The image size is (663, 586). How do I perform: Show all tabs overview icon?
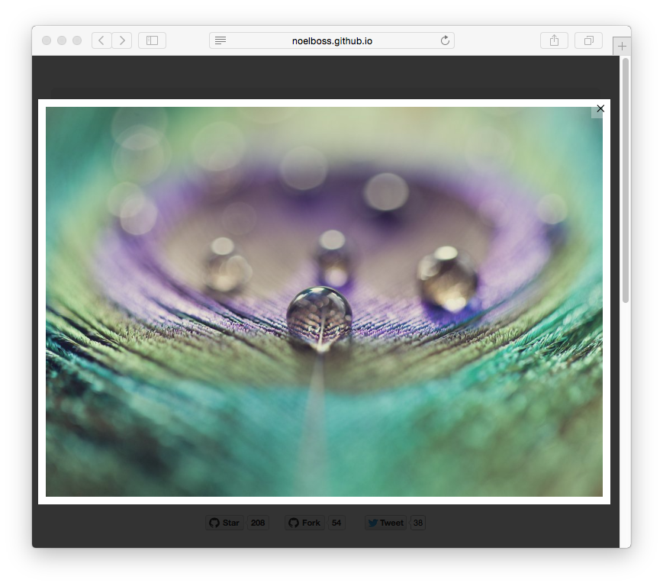(x=588, y=40)
